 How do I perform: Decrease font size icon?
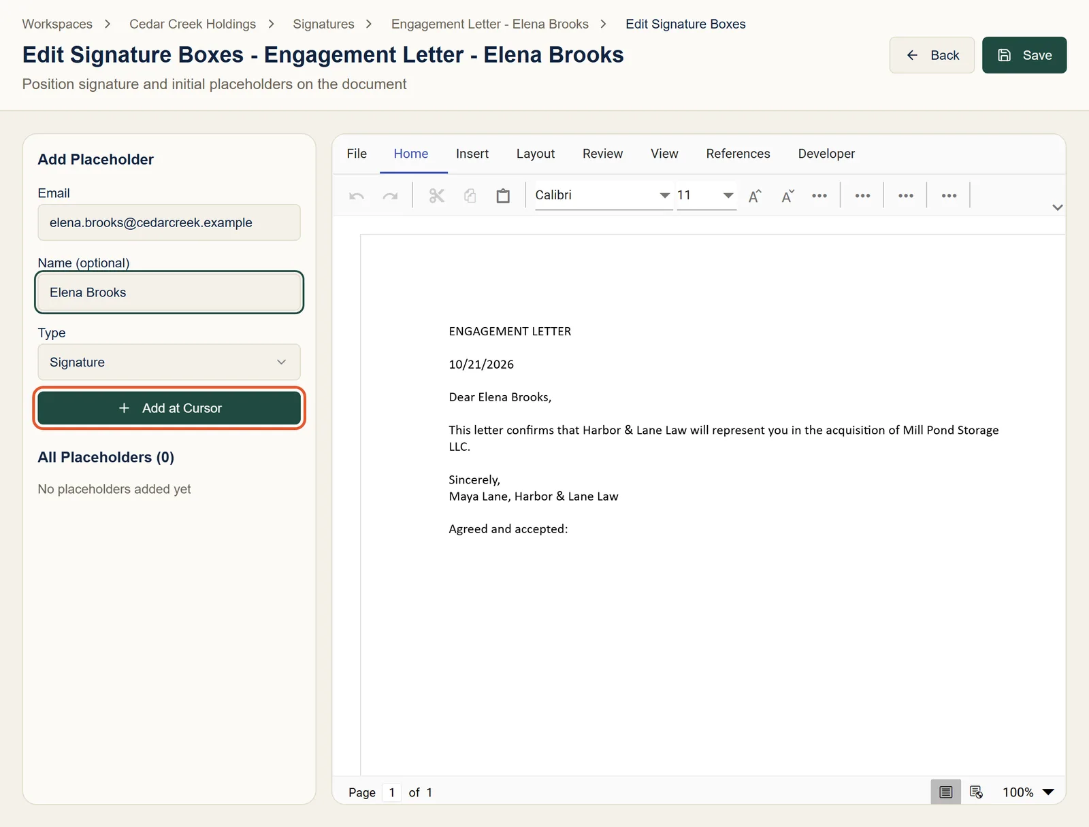788,196
